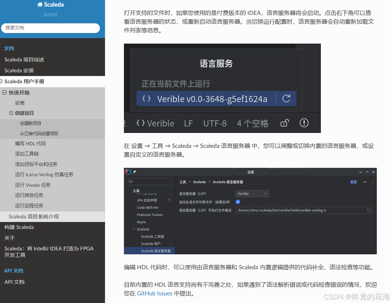Image resolution: width=391 pixels, height=303 pixels.
Task: Click Verible widget in status bar
Action: 155,123
